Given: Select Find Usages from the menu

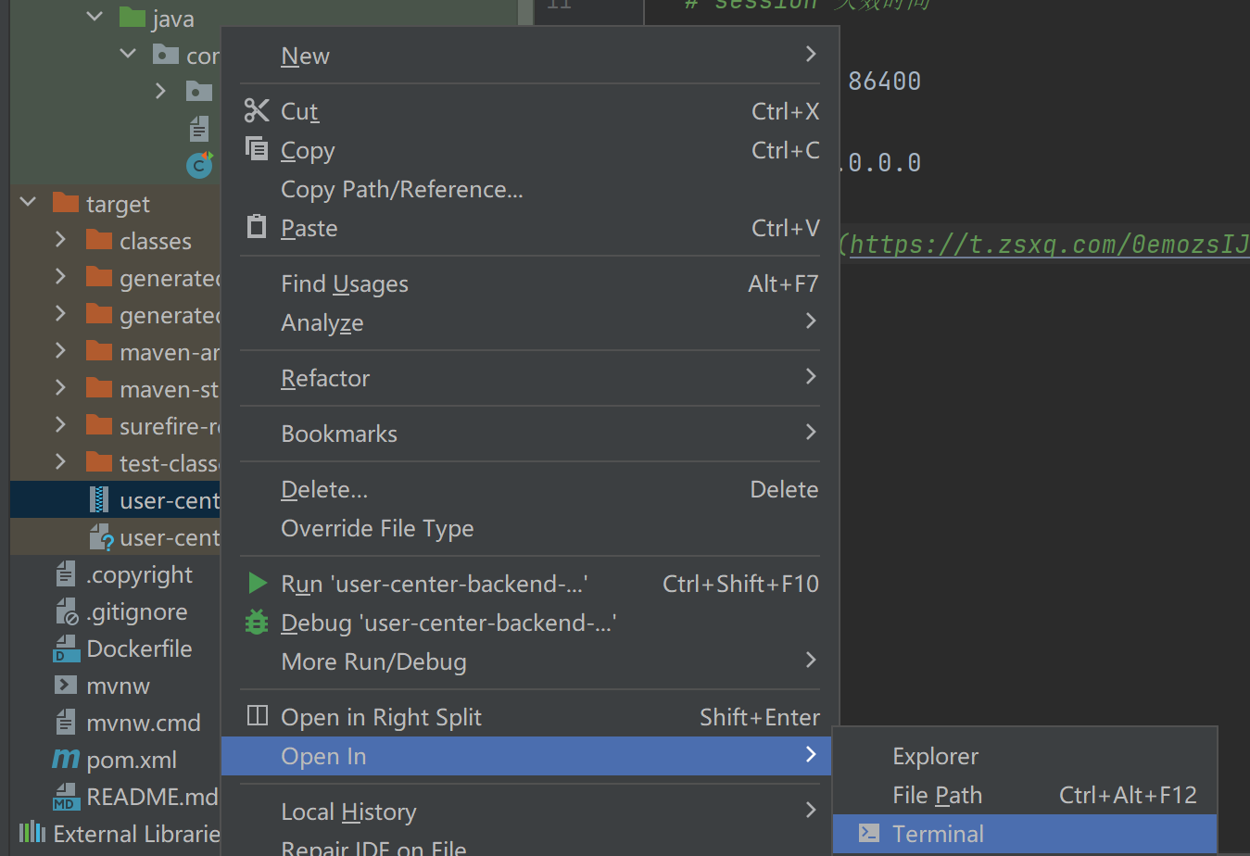Looking at the screenshot, I should click(345, 284).
